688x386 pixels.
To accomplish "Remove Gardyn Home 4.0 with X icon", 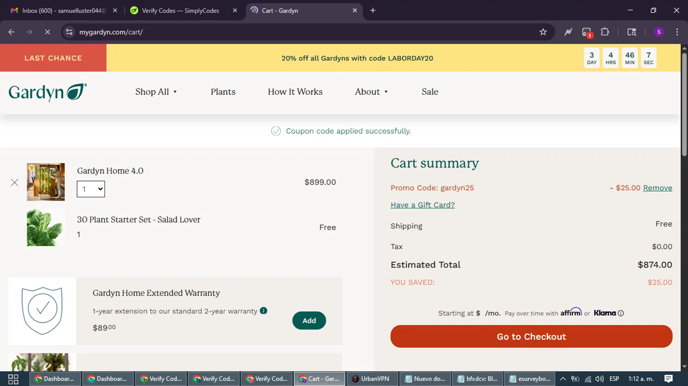I will pyautogui.click(x=15, y=183).
